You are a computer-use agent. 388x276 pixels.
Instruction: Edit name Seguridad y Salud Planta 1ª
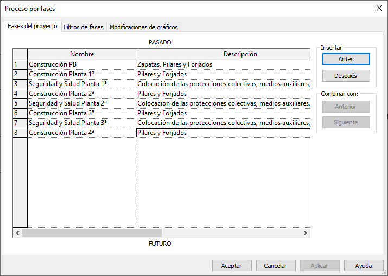pyautogui.click(x=81, y=84)
